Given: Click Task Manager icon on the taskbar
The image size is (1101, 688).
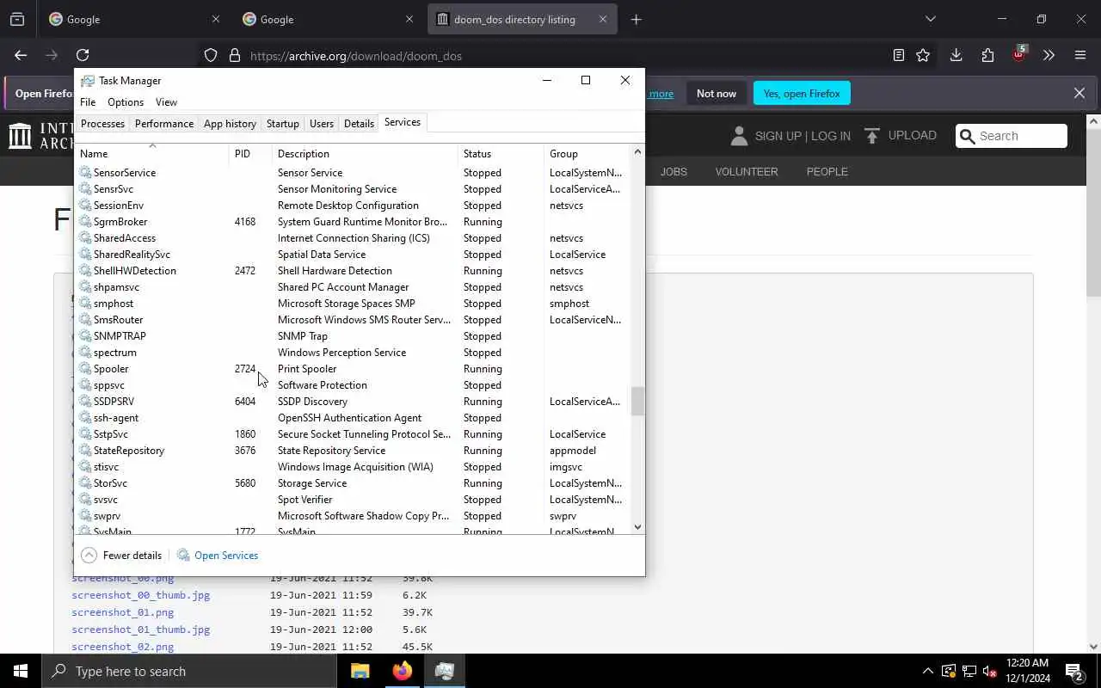Looking at the screenshot, I should [445, 671].
